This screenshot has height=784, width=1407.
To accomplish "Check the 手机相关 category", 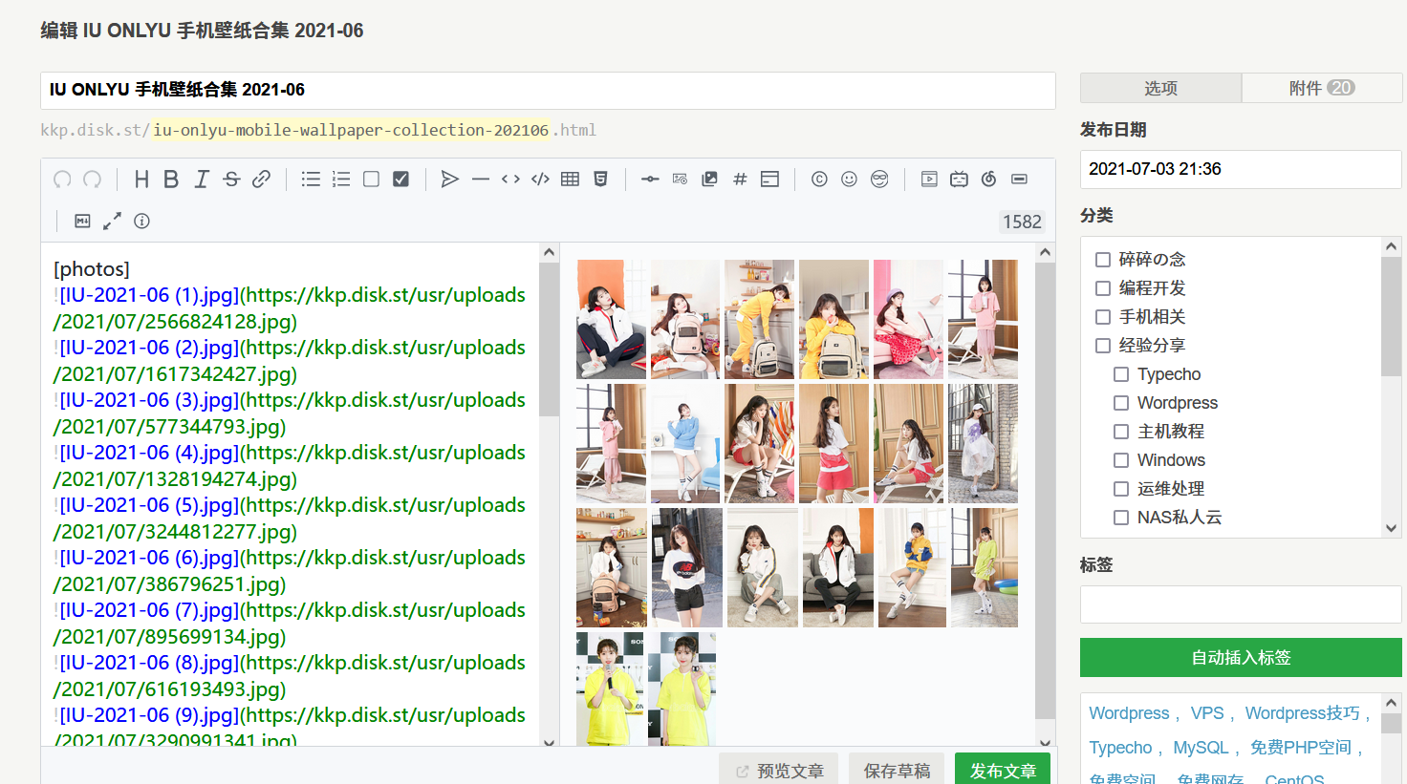I will click(1103, 317).
